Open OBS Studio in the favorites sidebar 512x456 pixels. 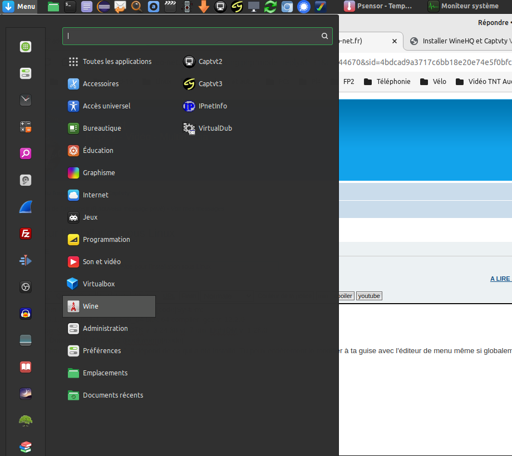coord(25,287)
